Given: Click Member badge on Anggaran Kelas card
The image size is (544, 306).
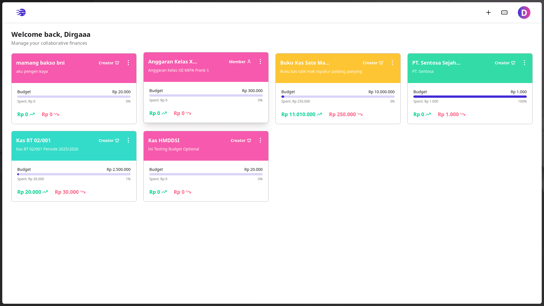Looking at the screenshot, I should (x=240, y=62).
